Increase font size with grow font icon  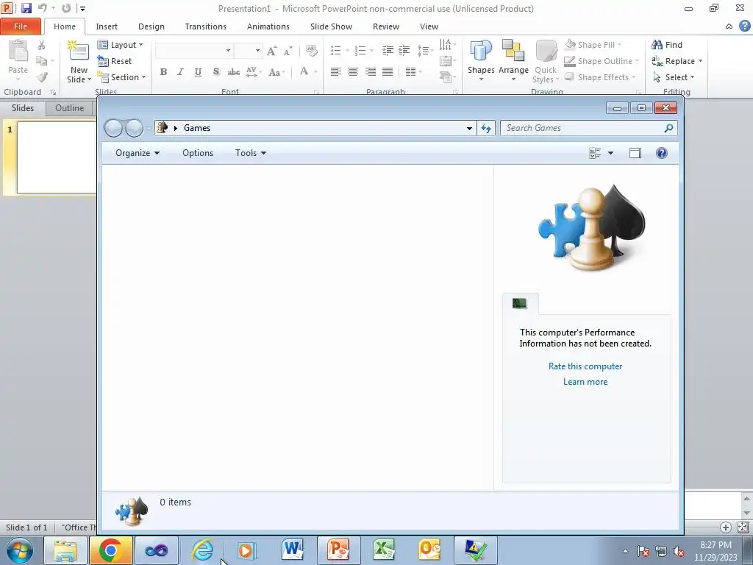[272, 51]
